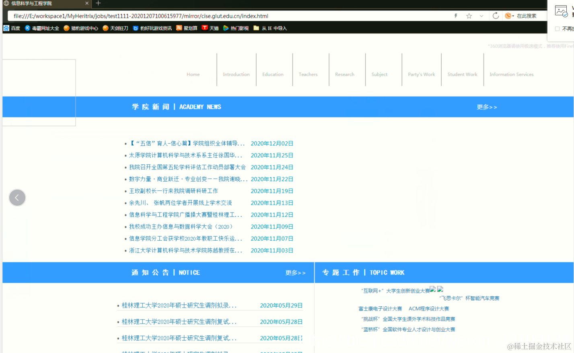Open the Information Services menu item
This screenshot has height=353, width=574.
point(512,74)
